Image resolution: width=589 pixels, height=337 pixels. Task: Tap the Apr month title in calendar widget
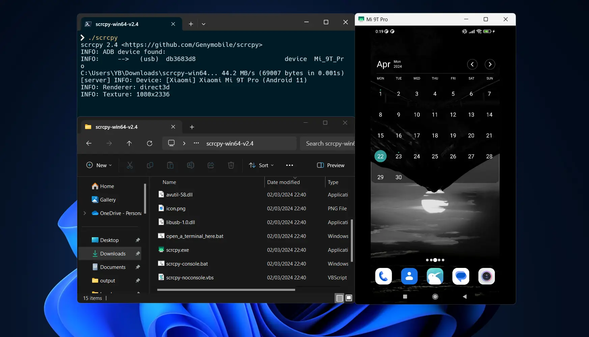383,64
